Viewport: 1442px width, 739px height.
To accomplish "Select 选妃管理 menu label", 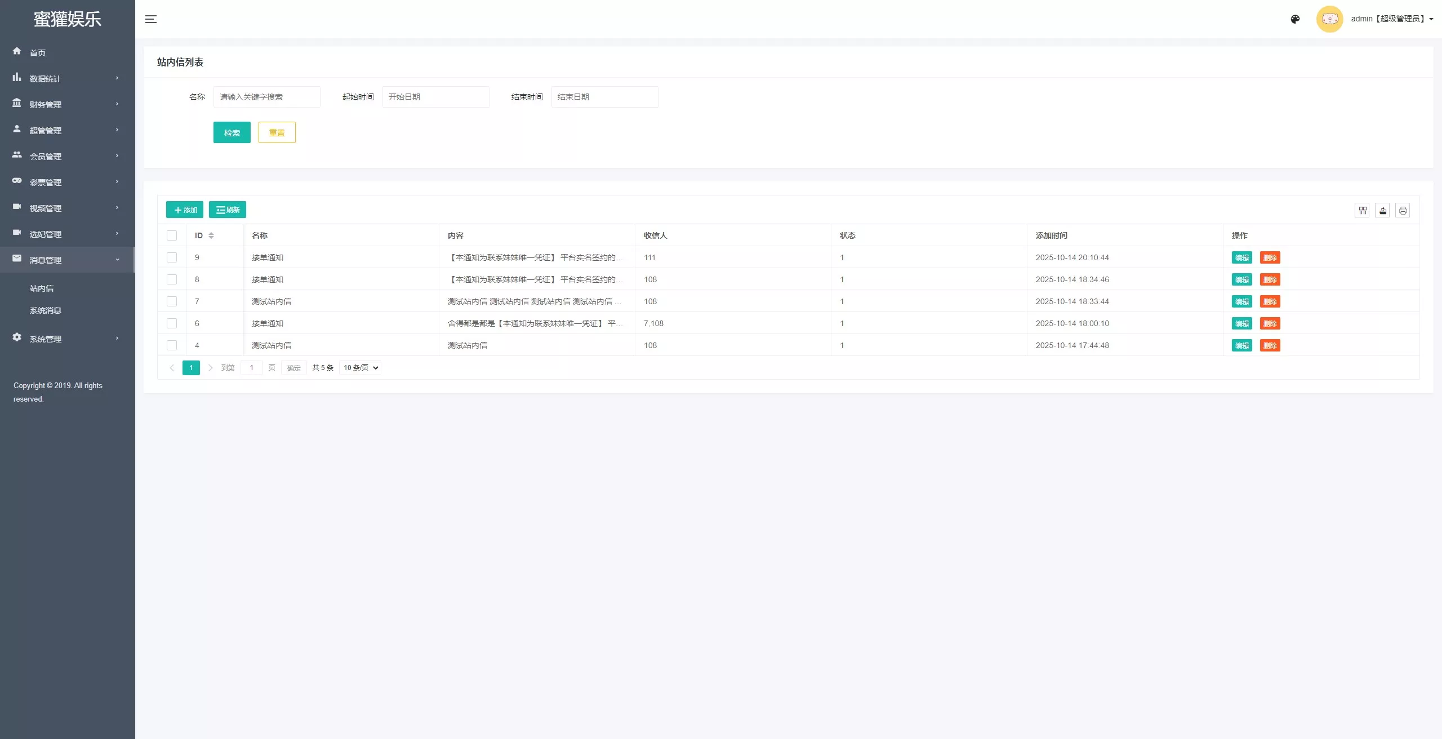I will (x=46, y=234).
